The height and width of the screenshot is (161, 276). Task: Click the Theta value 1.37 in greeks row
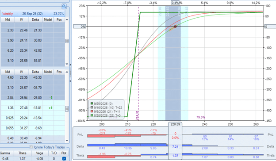pos(23,158)
